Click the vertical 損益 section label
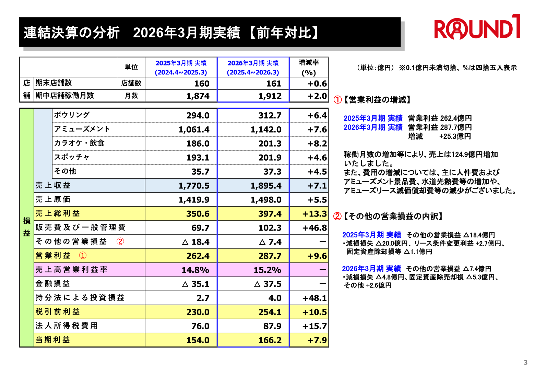Image resolution: width=535 pixels, height=370 pixels. coord(27,227)
